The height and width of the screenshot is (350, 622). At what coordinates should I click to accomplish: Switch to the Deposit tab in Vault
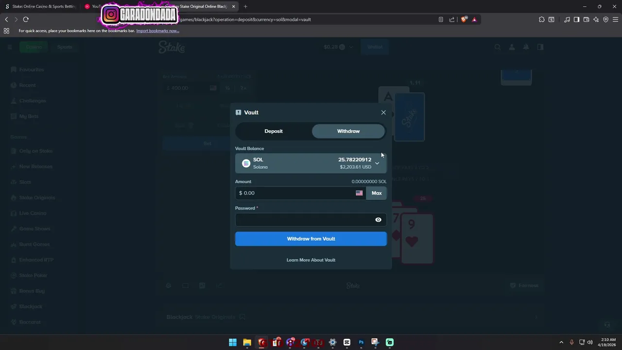coord(274,131)
